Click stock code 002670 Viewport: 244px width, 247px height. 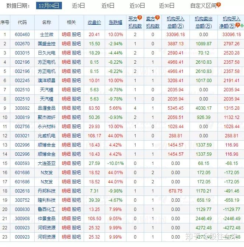tap(22, 44)
